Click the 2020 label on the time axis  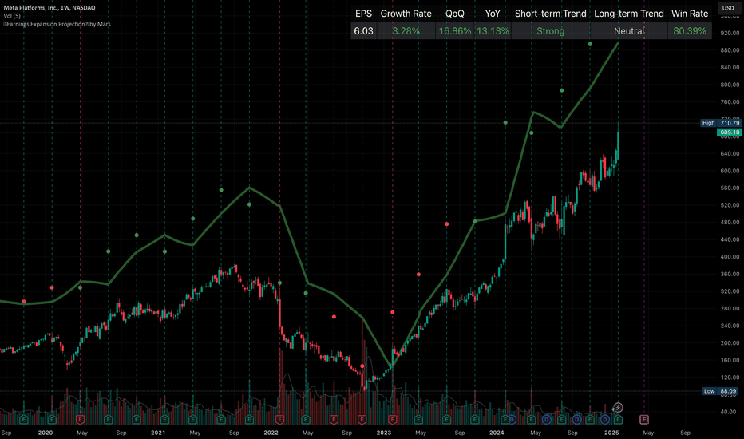[x=45, y=433]
